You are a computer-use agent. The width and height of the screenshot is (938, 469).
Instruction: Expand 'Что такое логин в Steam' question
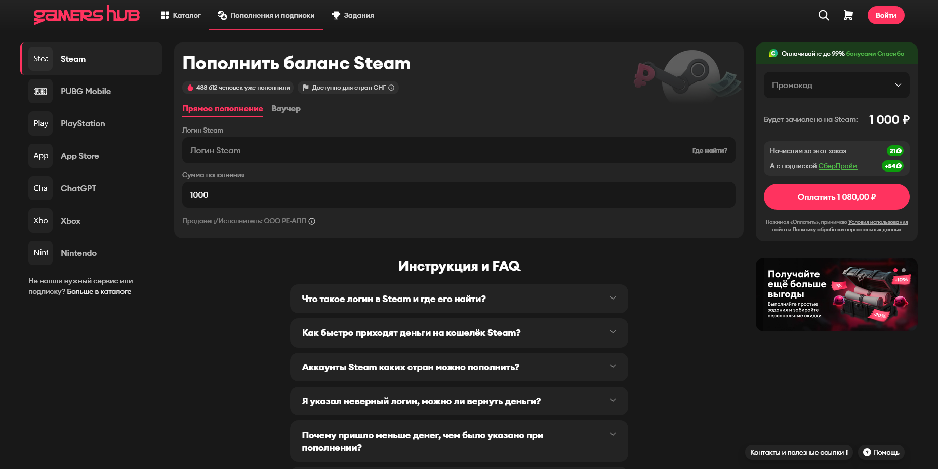tap(459, 299)
